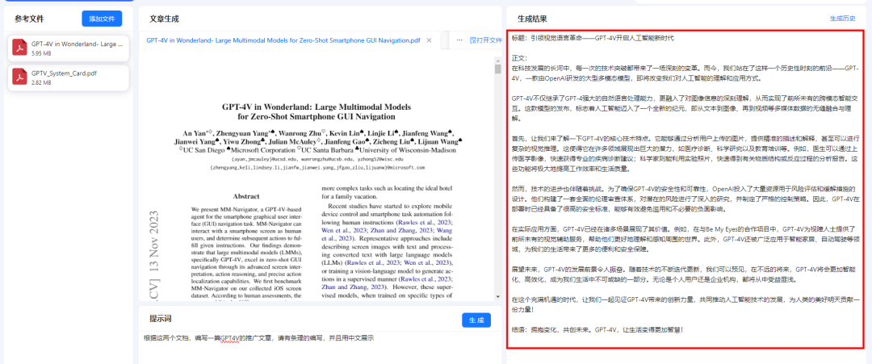The image size is (872, 364).
Task: Click the 参考文件 panel heading
Action: pyautogui.click(x=29, y=19)
